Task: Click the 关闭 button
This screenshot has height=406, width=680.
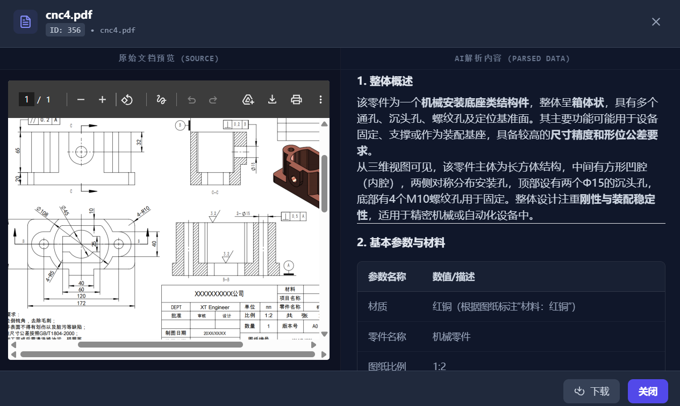Action: point(648,392)
